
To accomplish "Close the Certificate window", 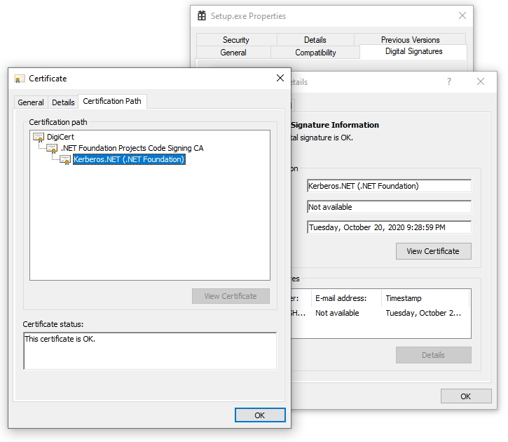I will point(280,78).
